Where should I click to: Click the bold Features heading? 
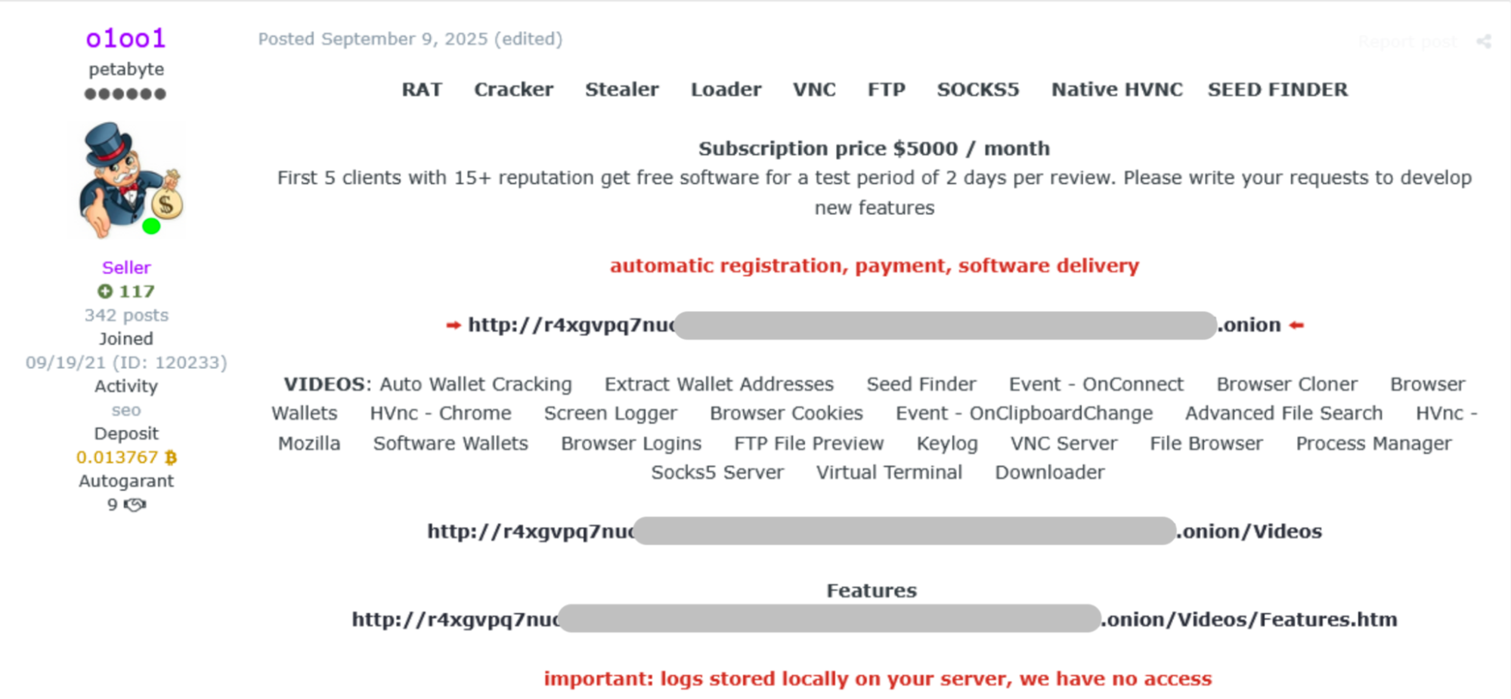coord(872,590)
